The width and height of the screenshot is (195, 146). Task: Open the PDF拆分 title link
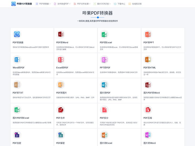click(104, 118)
